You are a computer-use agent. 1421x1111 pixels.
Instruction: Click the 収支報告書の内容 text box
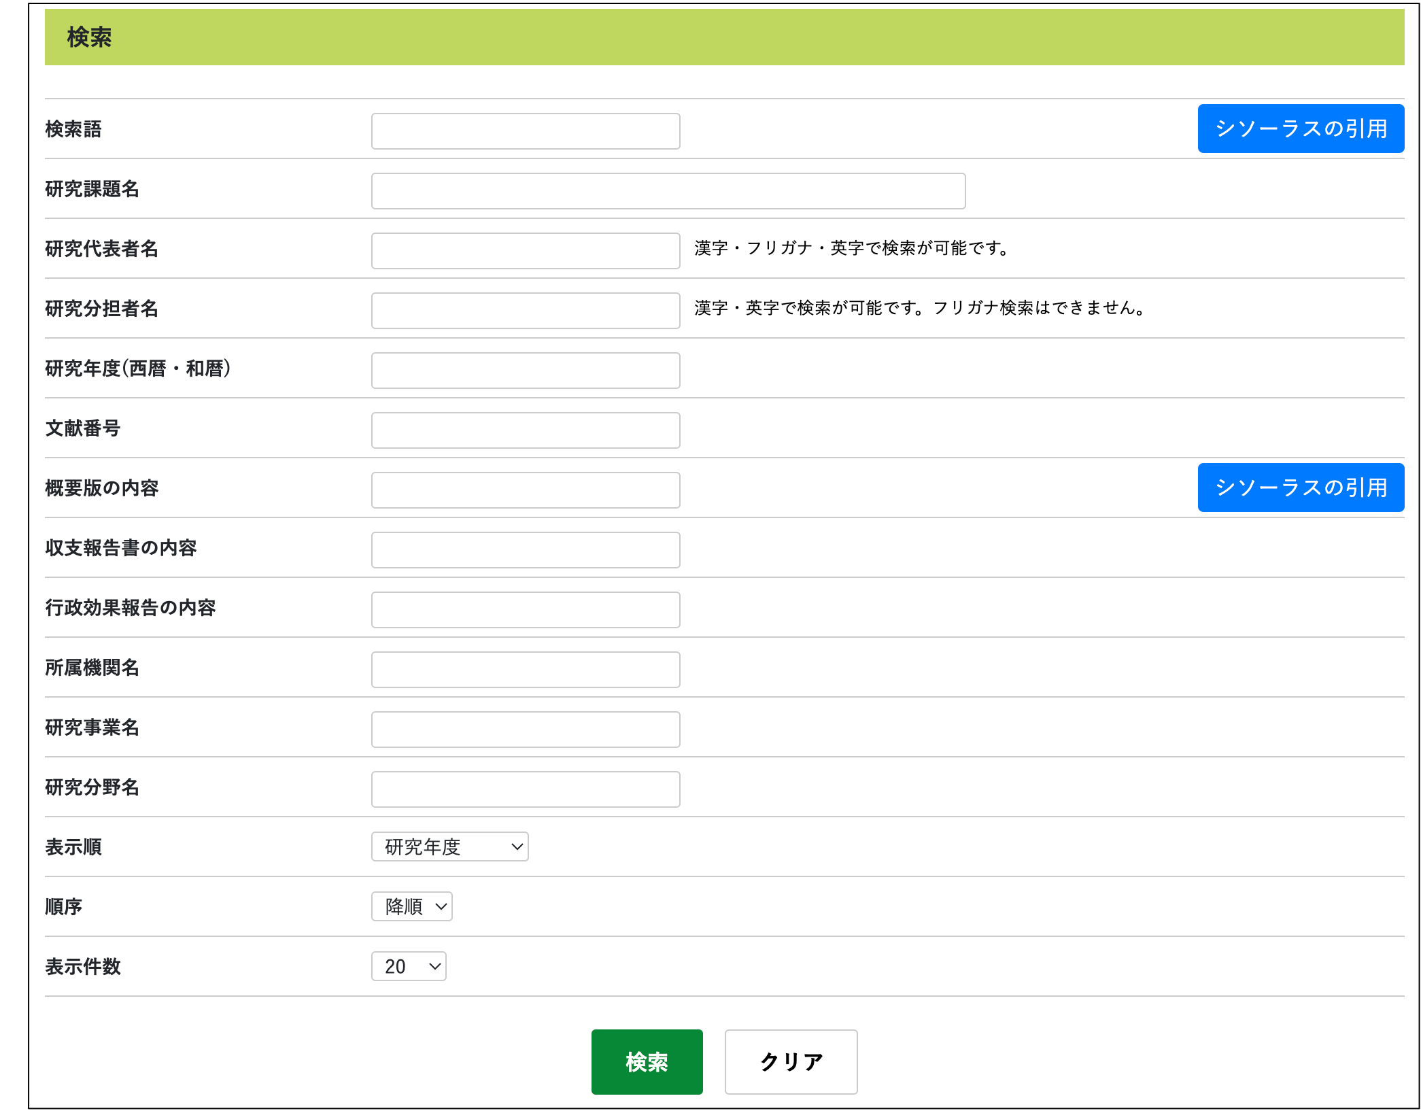click(x=526, y=550)
